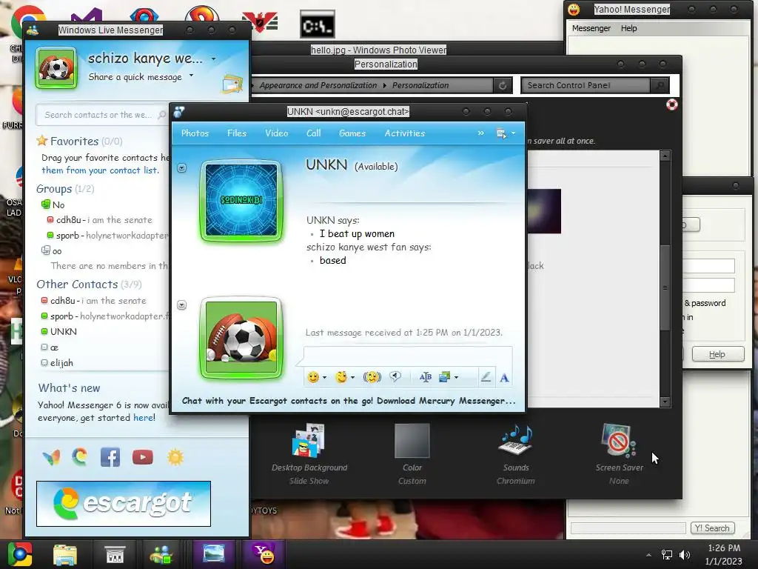This screenshot has height=569, width=758.
Task: Switch to text input mode "A" icon
Action: (504, 377)
